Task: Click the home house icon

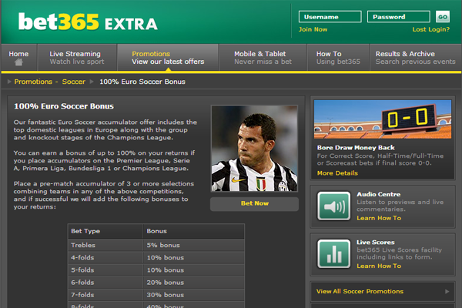Action: pos(18,62)
